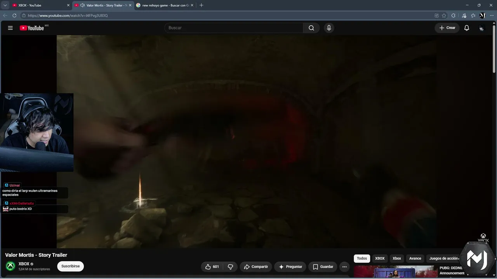Click the Compartir share button

(x=256, y=267)
